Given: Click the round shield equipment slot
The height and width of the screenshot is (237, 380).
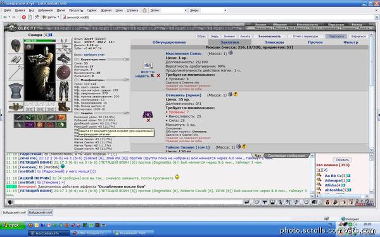Looking at the screenshot, I should (x=63, y=72).
